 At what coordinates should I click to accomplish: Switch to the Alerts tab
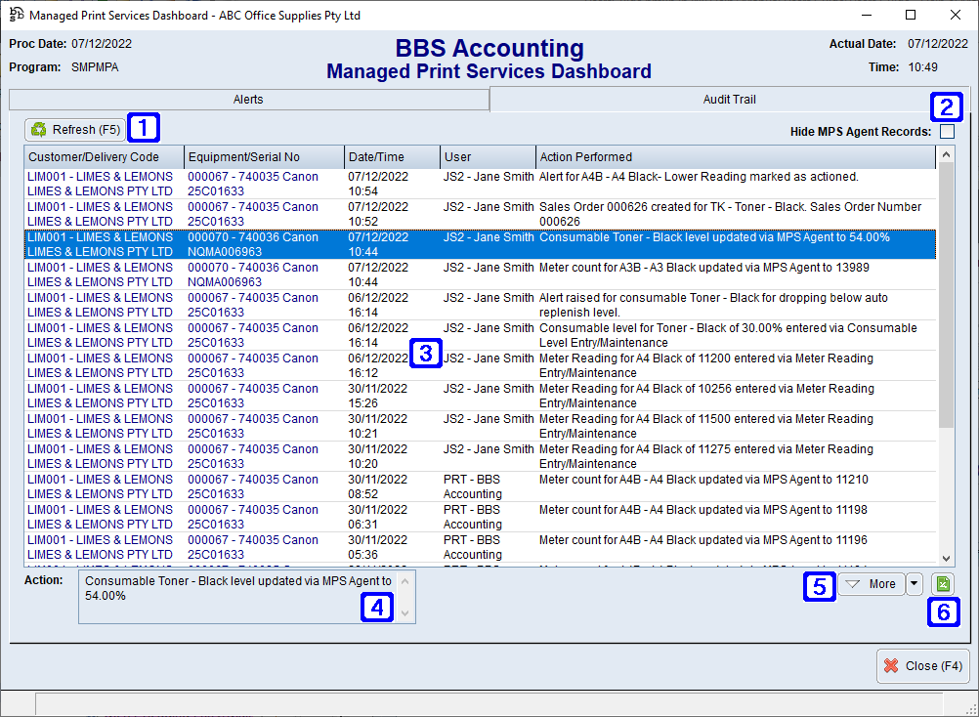tap(247, 99)
